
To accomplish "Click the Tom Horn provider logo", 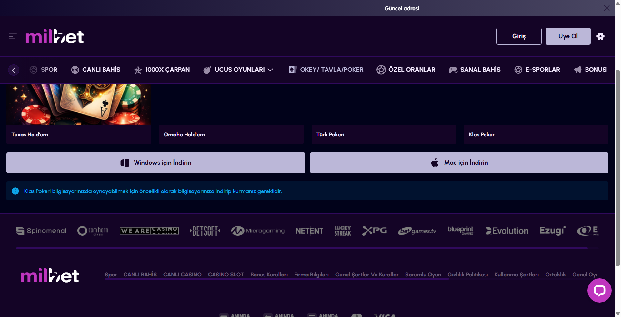I will [x=93, y=231].
